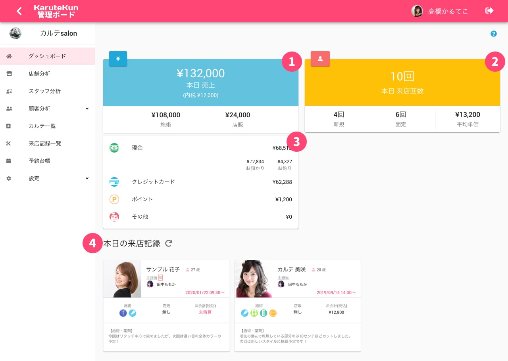Open カルテ 美咲 visit record card
Viewport: 508px width, 361px height.
point(298,305)
